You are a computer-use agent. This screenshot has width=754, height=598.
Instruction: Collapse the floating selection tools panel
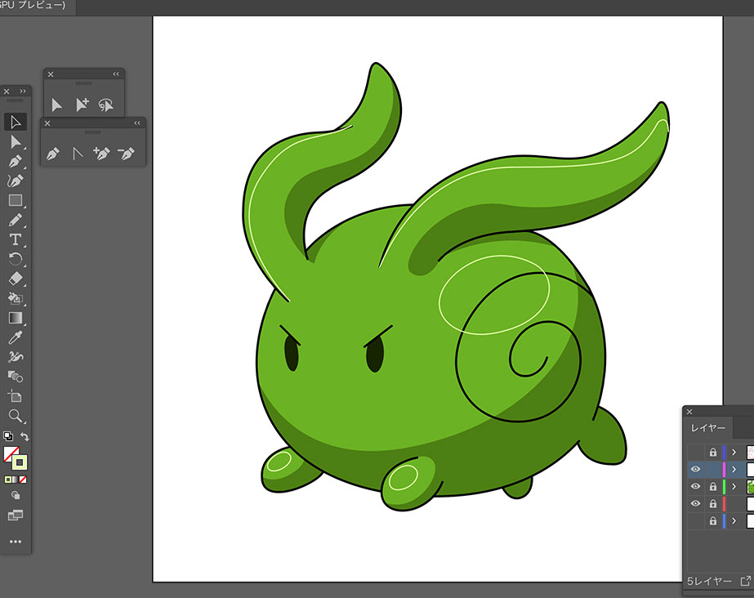point(116,74)
